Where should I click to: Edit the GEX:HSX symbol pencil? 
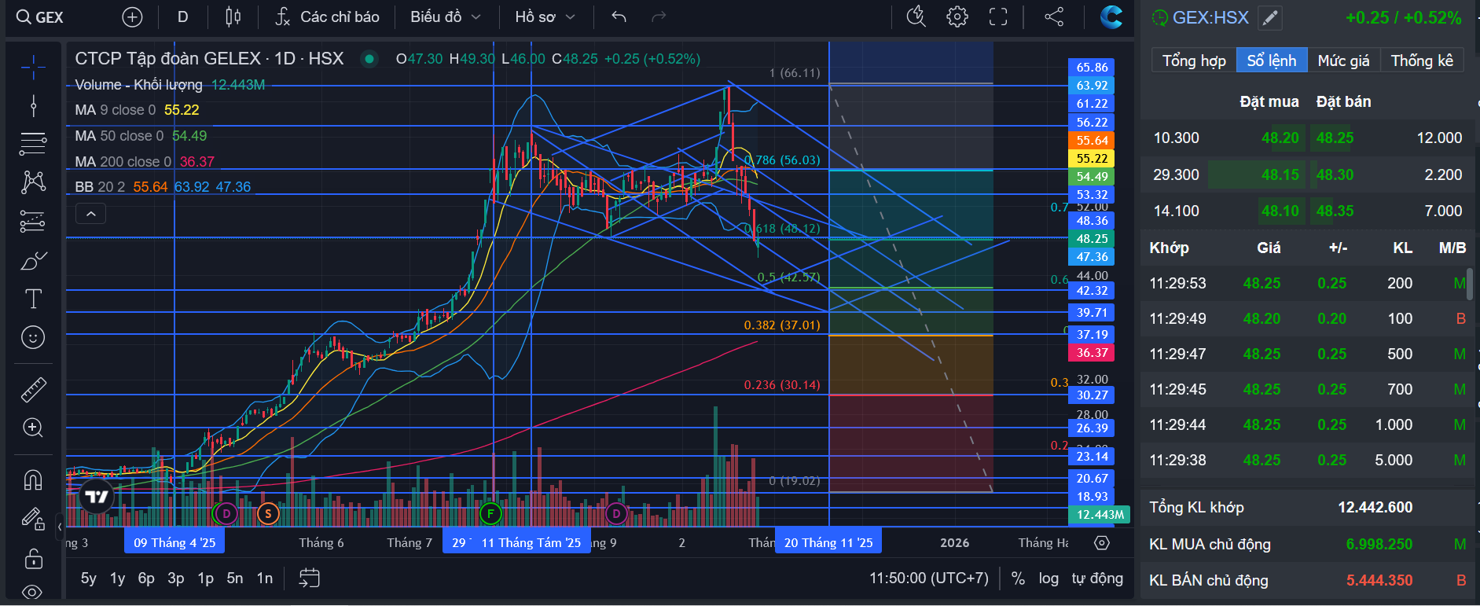tap(1269, 17)
